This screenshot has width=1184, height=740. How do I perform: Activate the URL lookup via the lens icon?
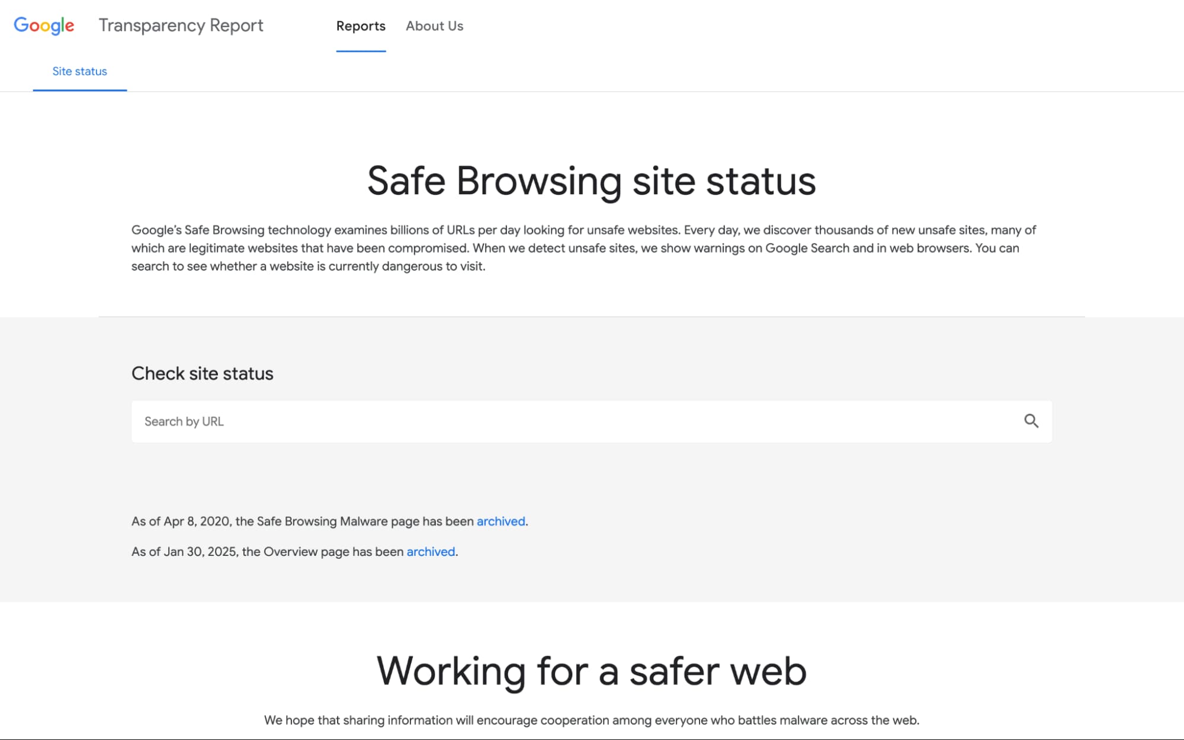(x=1032, y=421)
